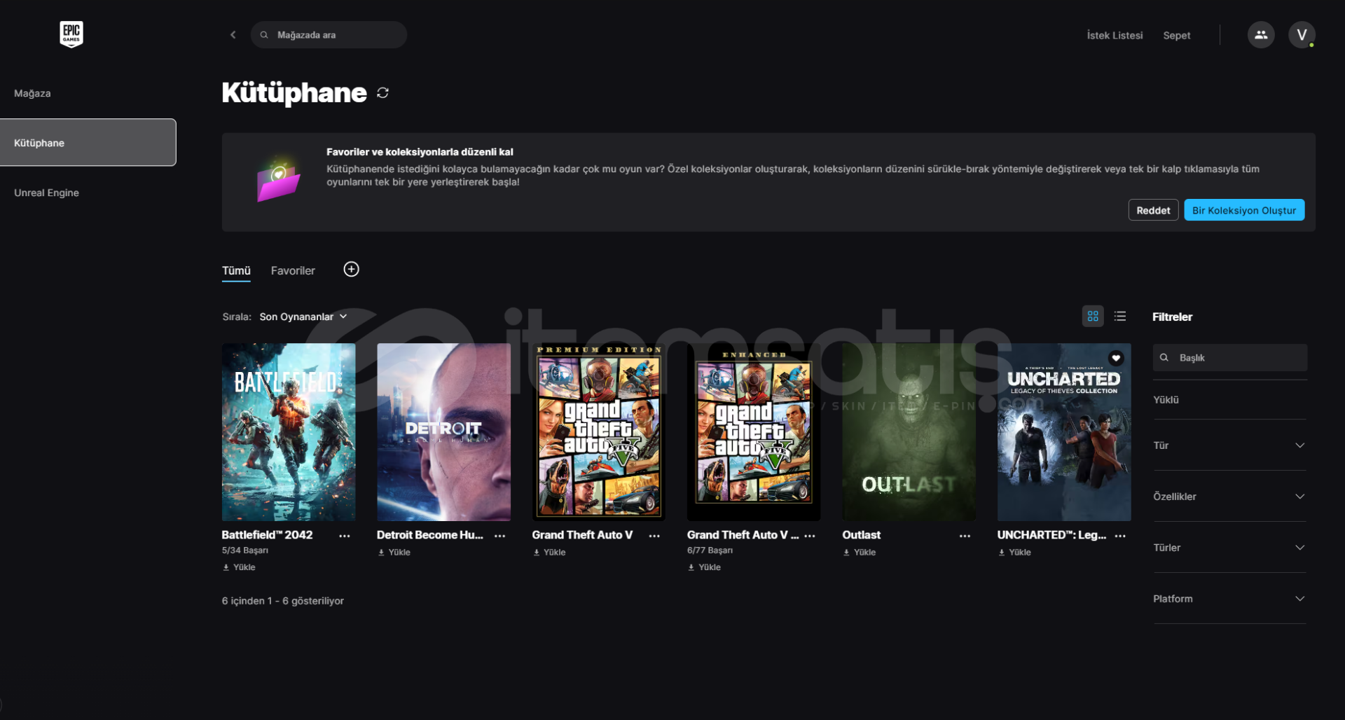Open the friends list icon
1345x720 pixels.
coord(1261,35)
